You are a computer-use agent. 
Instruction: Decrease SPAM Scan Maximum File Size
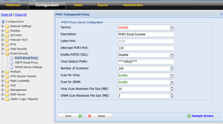tap(172, 97)
